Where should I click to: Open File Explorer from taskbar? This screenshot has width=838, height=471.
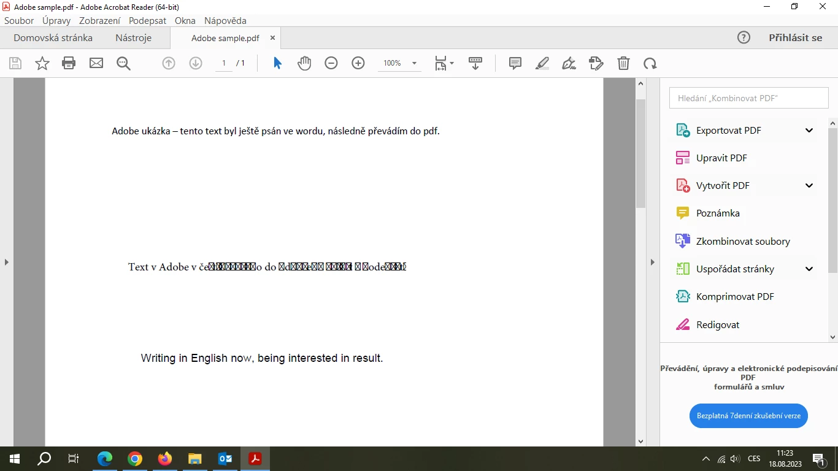click(195, 459)
